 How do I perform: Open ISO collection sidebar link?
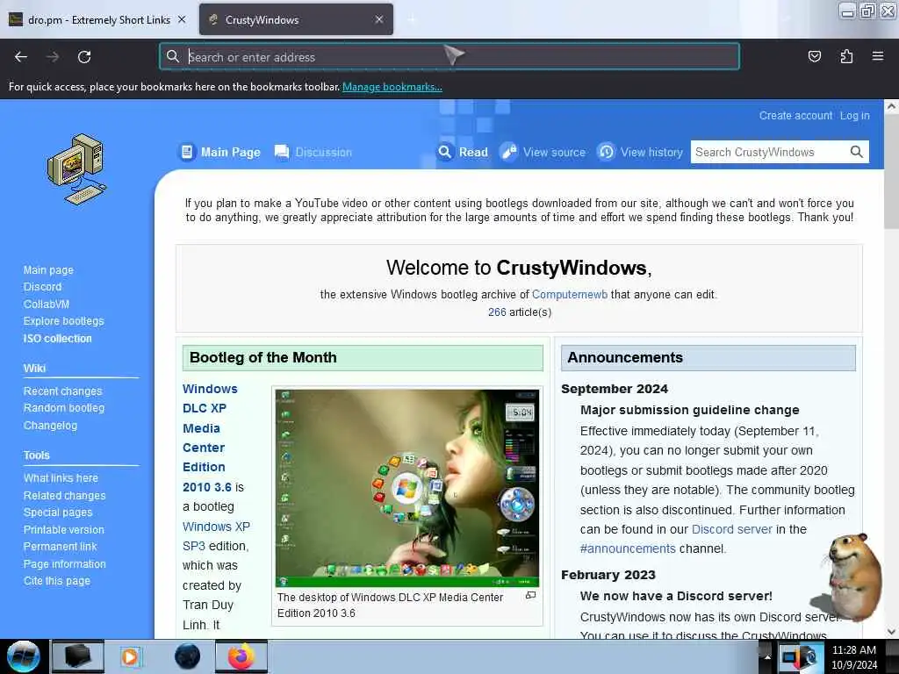click(57, 338)
